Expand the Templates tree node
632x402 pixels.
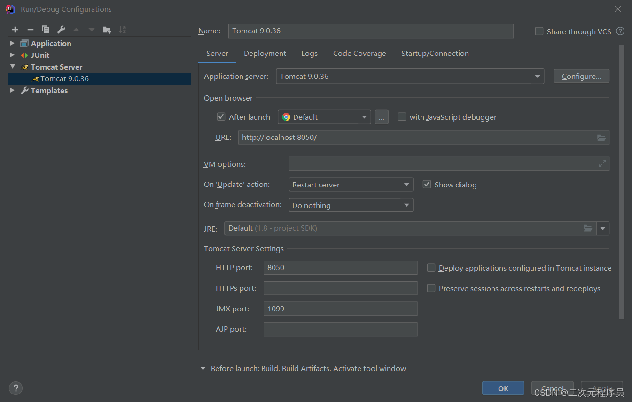tap(12, 90)
